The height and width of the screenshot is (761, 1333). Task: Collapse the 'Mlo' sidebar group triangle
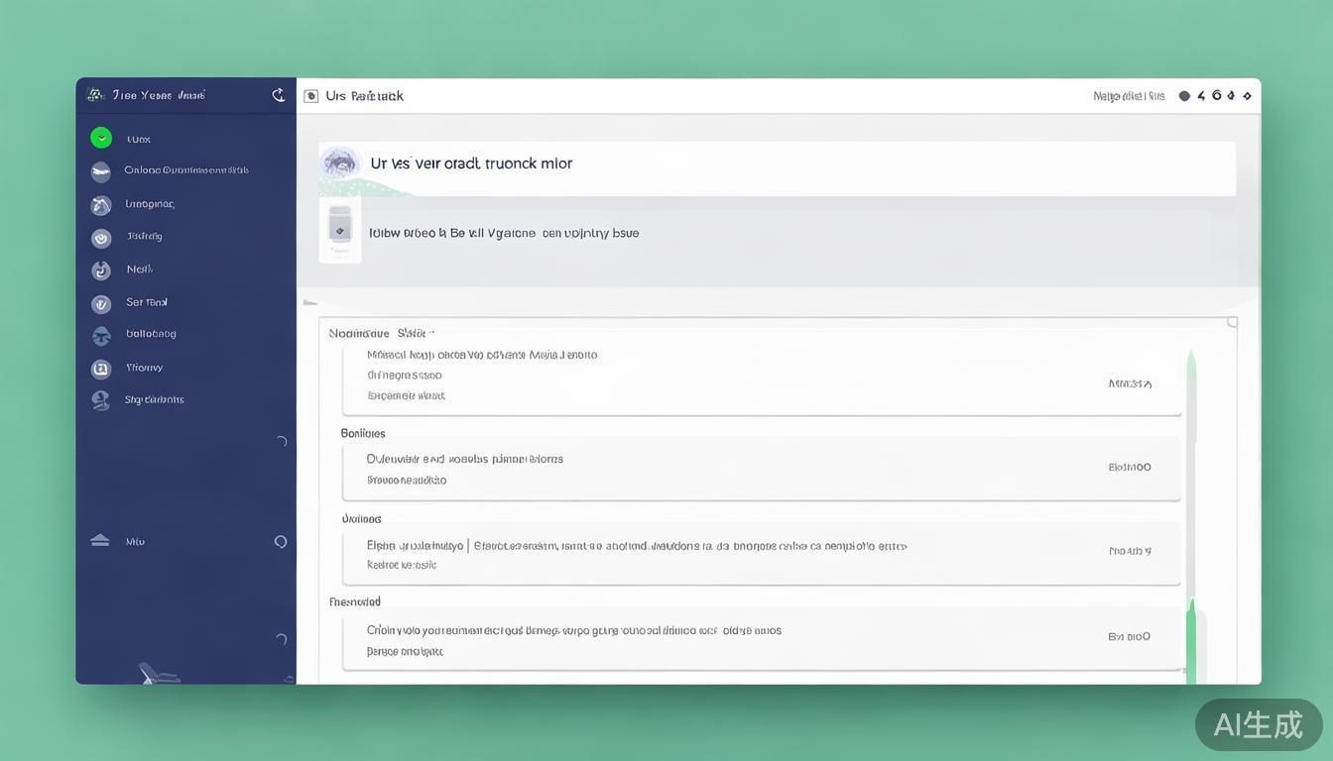100,541
